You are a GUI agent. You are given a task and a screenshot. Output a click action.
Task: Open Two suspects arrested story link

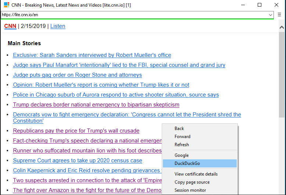[x=87, y=180]
